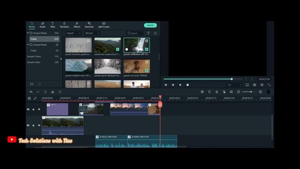Click the audio mixer icon

224,92
